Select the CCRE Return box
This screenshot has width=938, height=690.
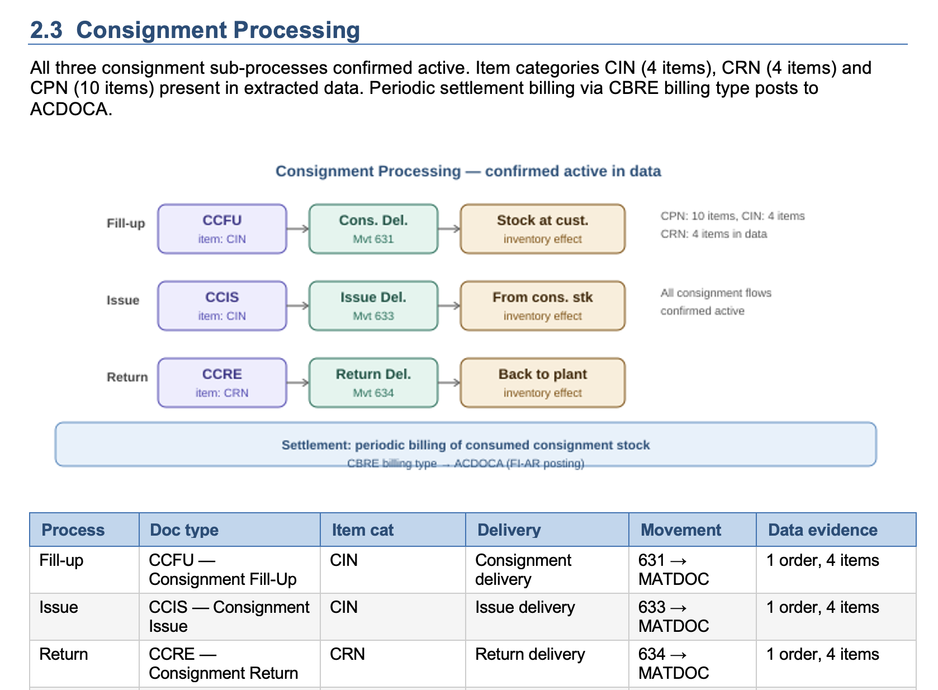pyautogui.click(x=222, y=382)
